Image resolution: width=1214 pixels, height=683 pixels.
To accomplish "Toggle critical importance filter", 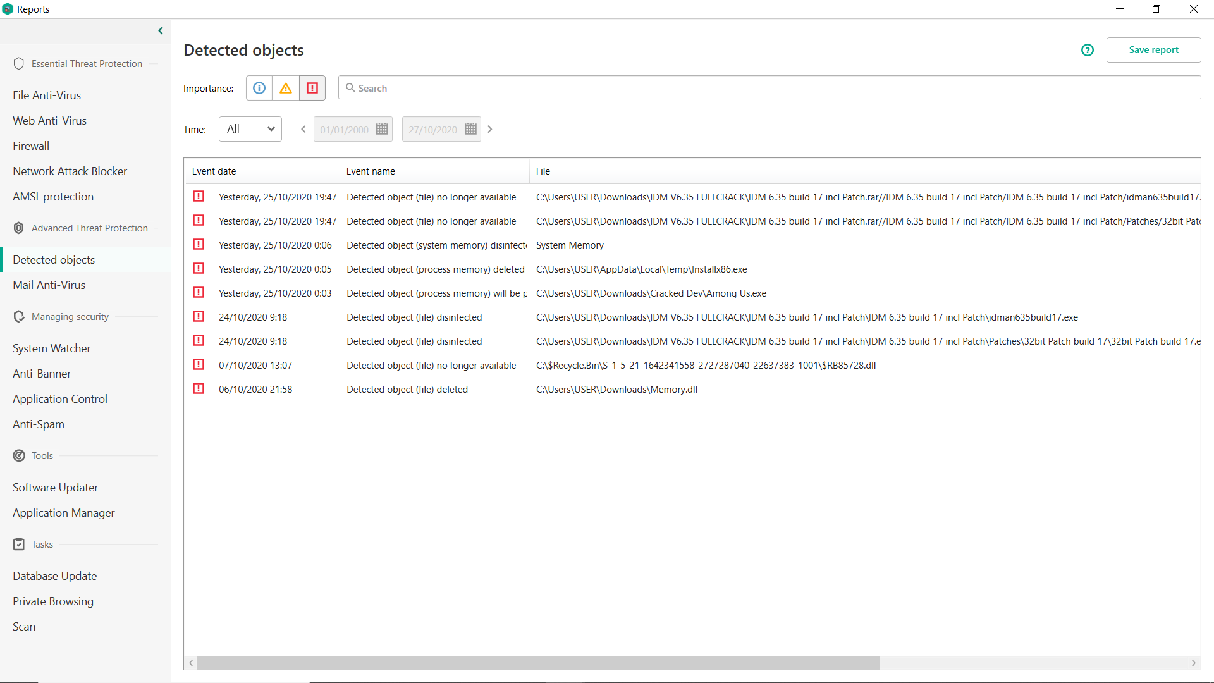I will click(312, 88).
